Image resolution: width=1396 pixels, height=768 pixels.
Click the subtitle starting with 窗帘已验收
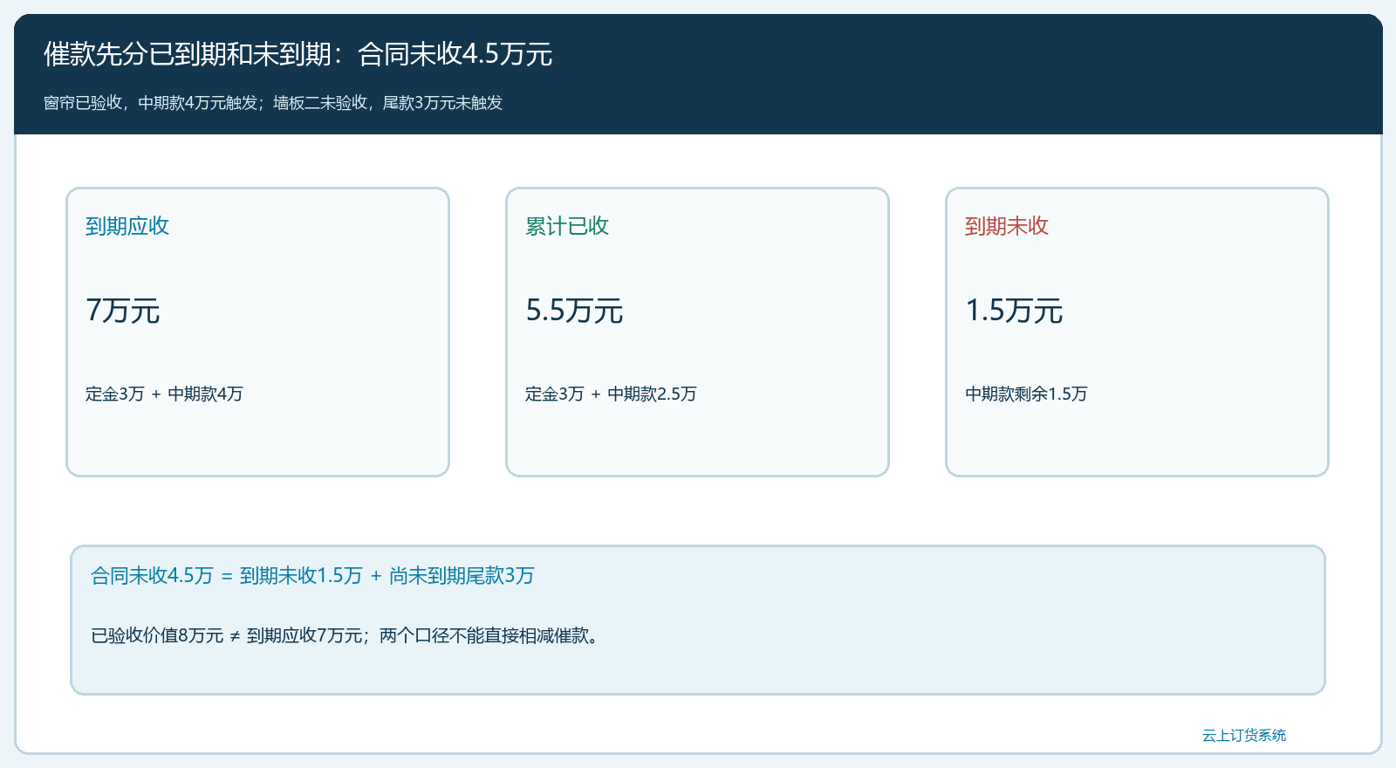tap(273, 103)
